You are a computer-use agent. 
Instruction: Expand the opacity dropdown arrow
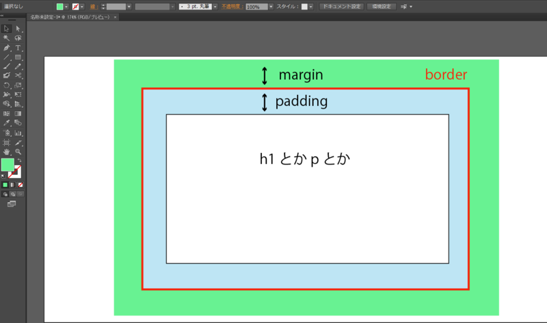click(x=271, y=7)
